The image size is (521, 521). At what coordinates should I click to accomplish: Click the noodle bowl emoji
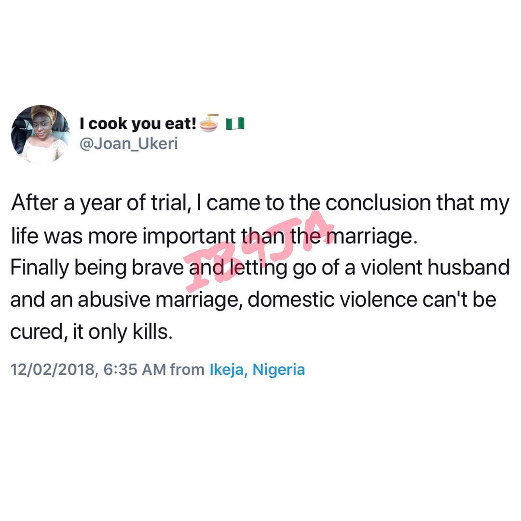(208, 124)
